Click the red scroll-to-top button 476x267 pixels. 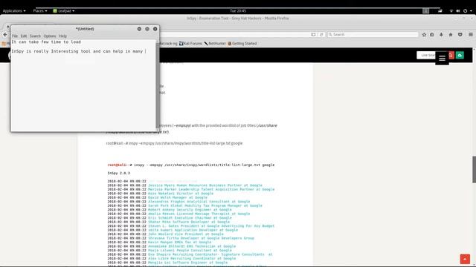click(465, 259)
